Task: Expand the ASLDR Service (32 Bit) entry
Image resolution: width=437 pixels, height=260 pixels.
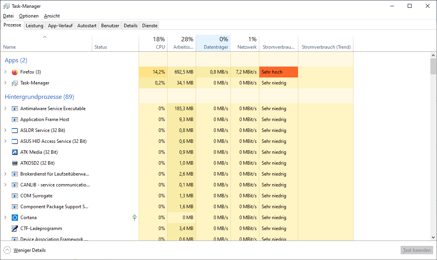Action: click(x=5, y=130)
